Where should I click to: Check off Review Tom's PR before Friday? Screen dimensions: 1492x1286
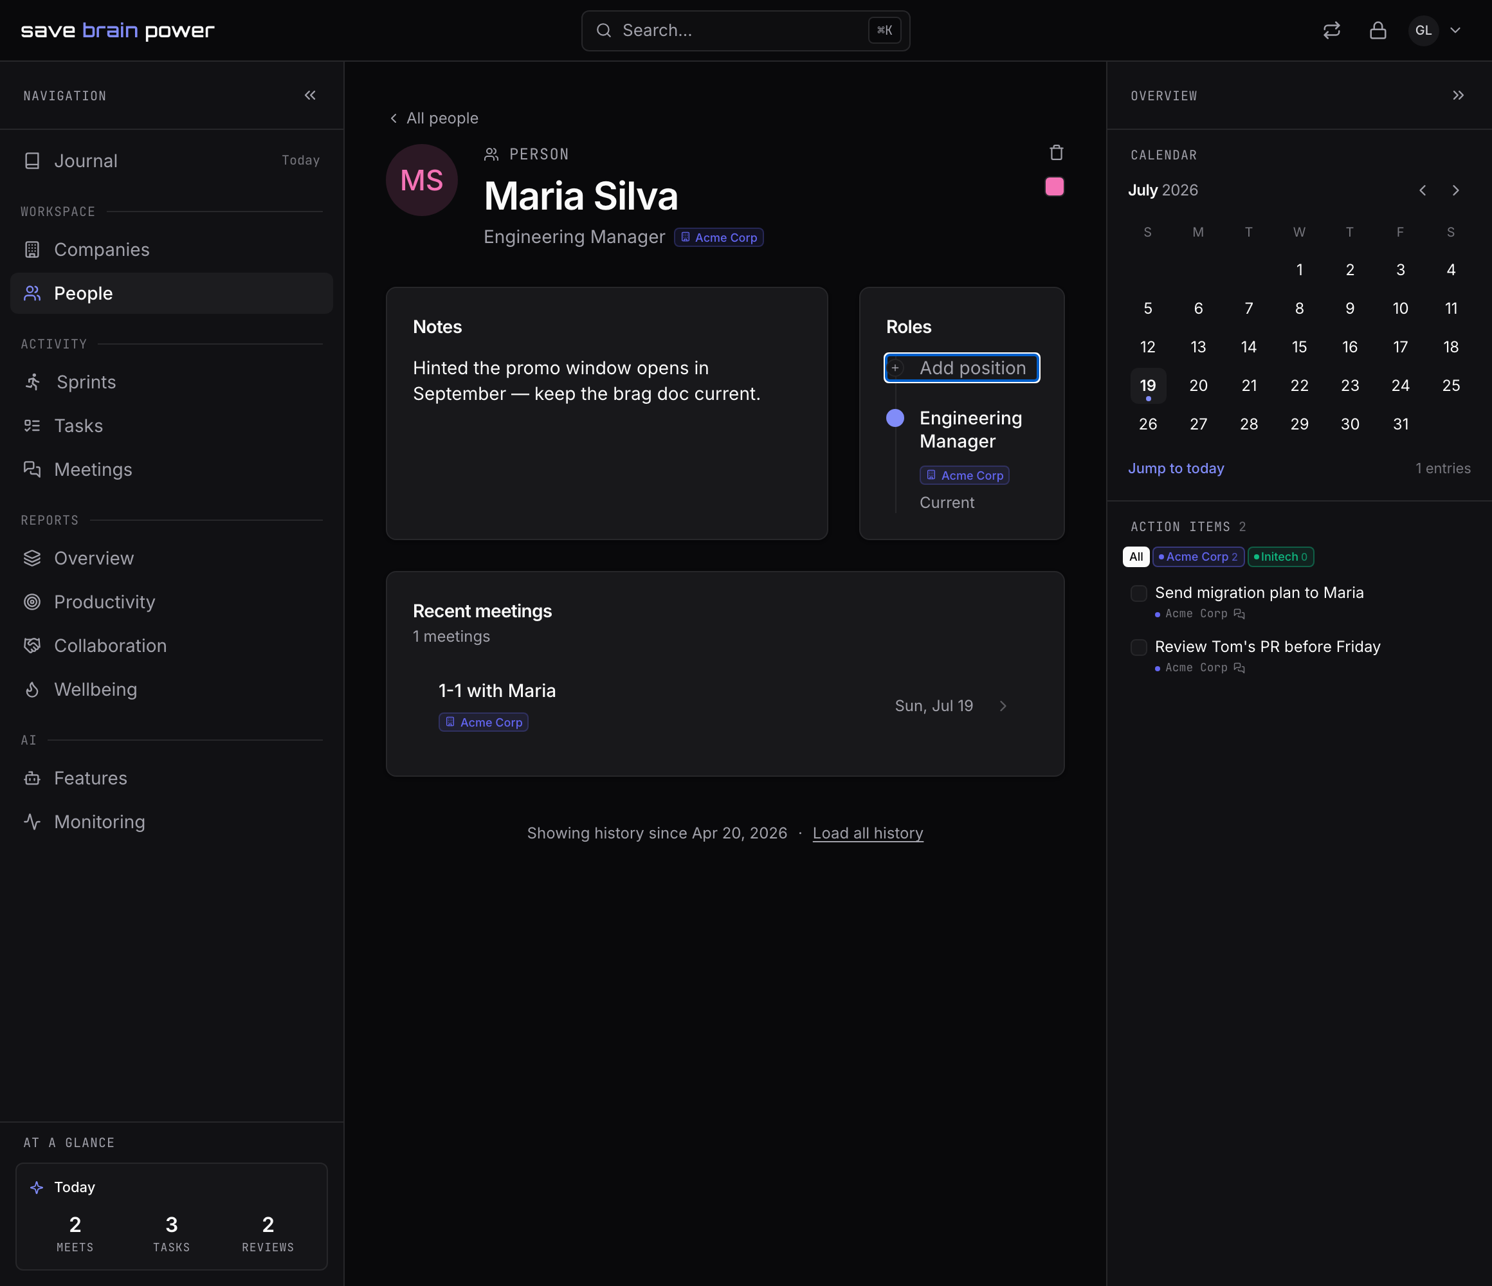[x=1138, y=648]
